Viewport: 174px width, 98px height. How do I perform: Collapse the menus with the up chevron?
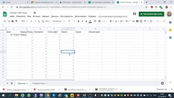tap(164, 21)
